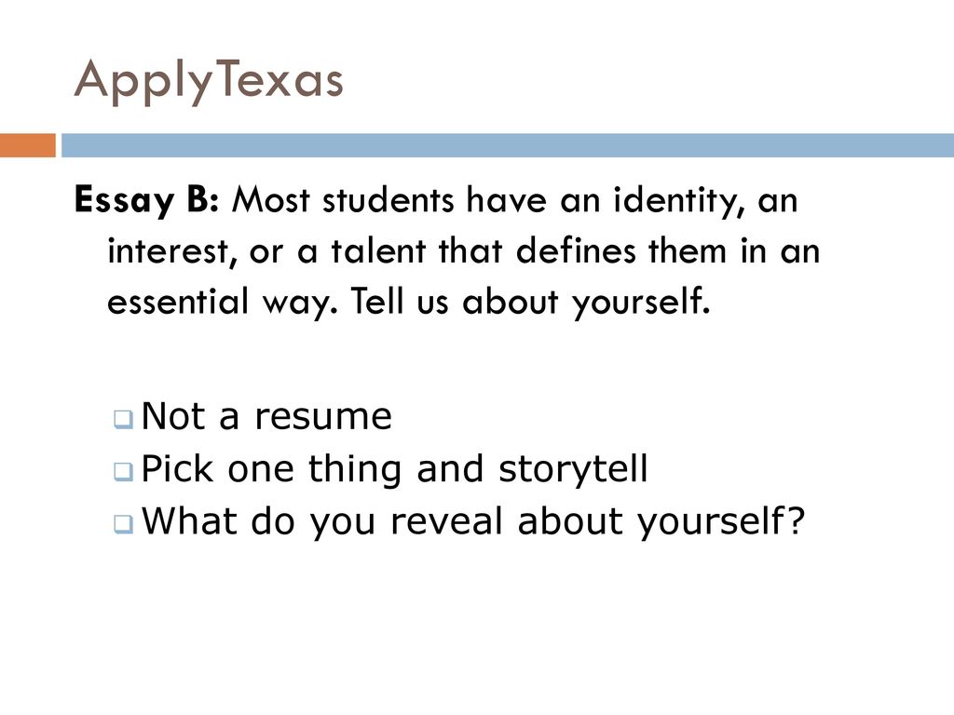Click the word resume in first bullet
The image size is (954, 715).
(x=323, y=418)
